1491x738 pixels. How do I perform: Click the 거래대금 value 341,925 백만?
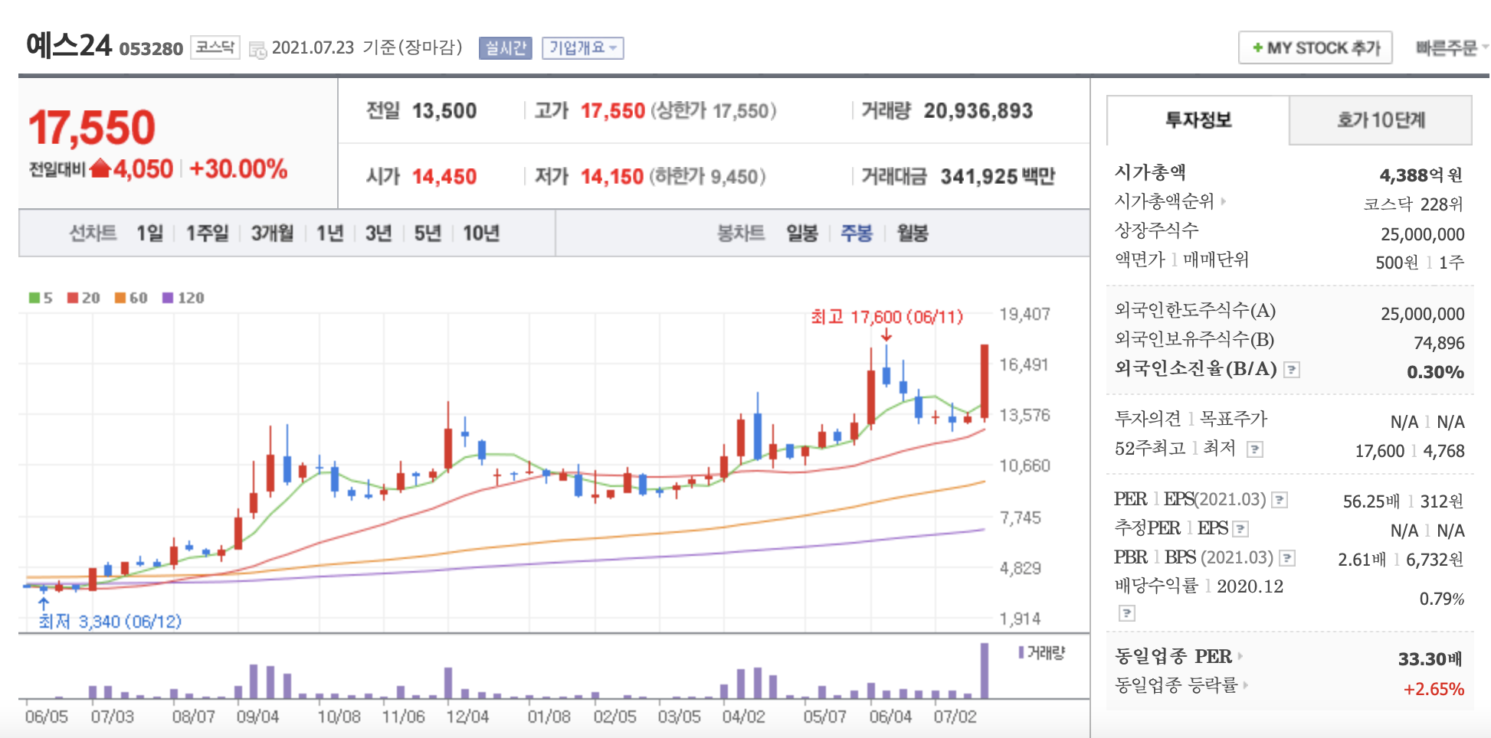click(x=998, y=177)
